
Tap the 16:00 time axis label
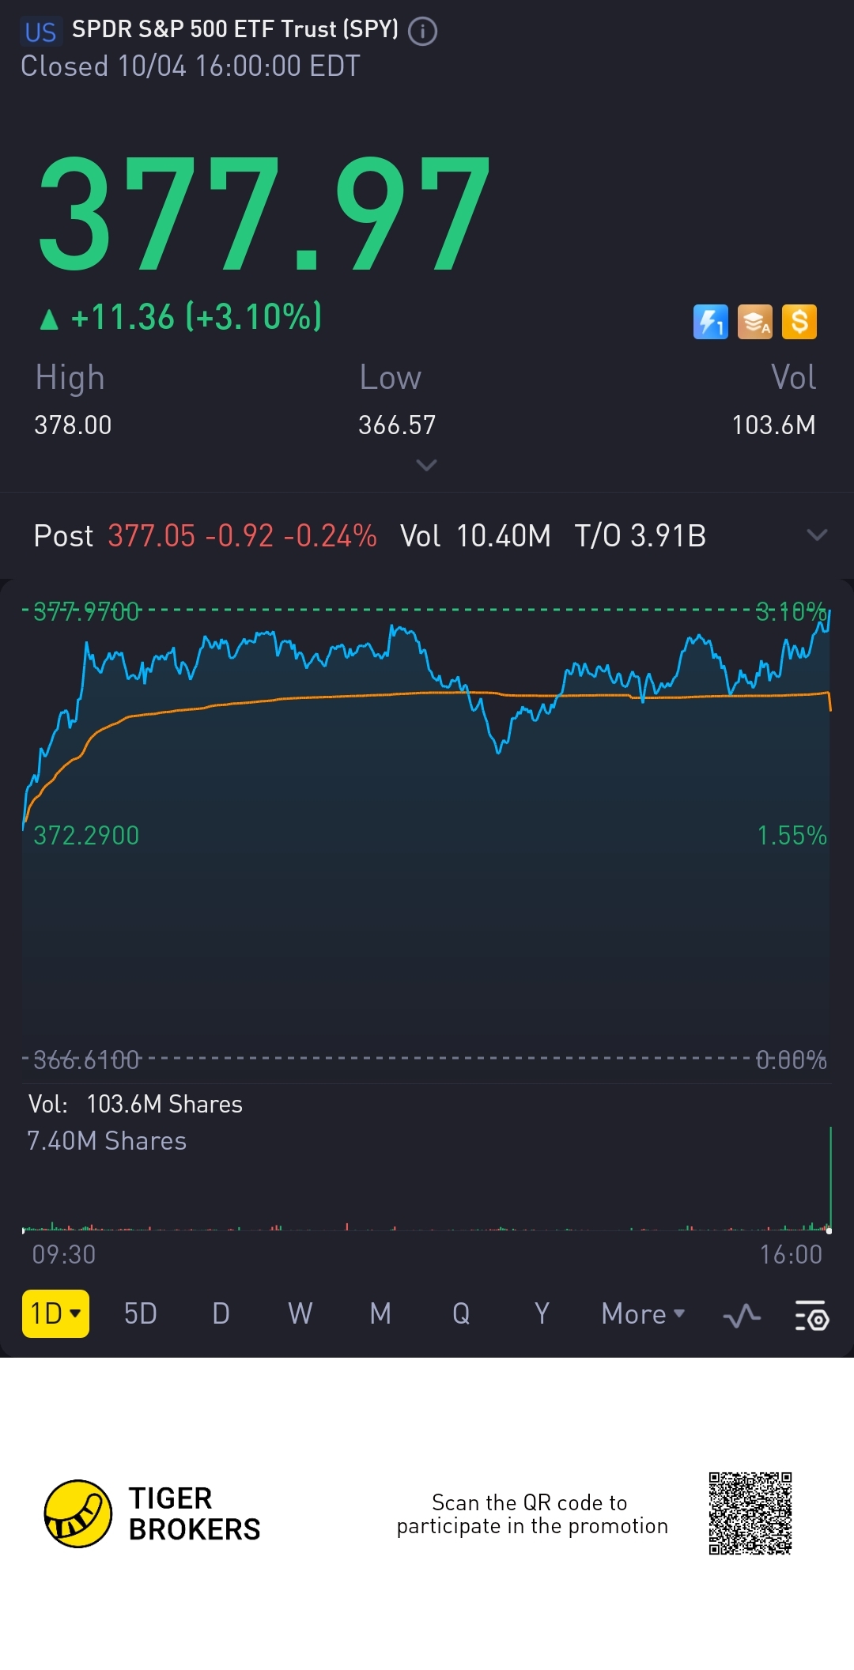pos(791,1255)
